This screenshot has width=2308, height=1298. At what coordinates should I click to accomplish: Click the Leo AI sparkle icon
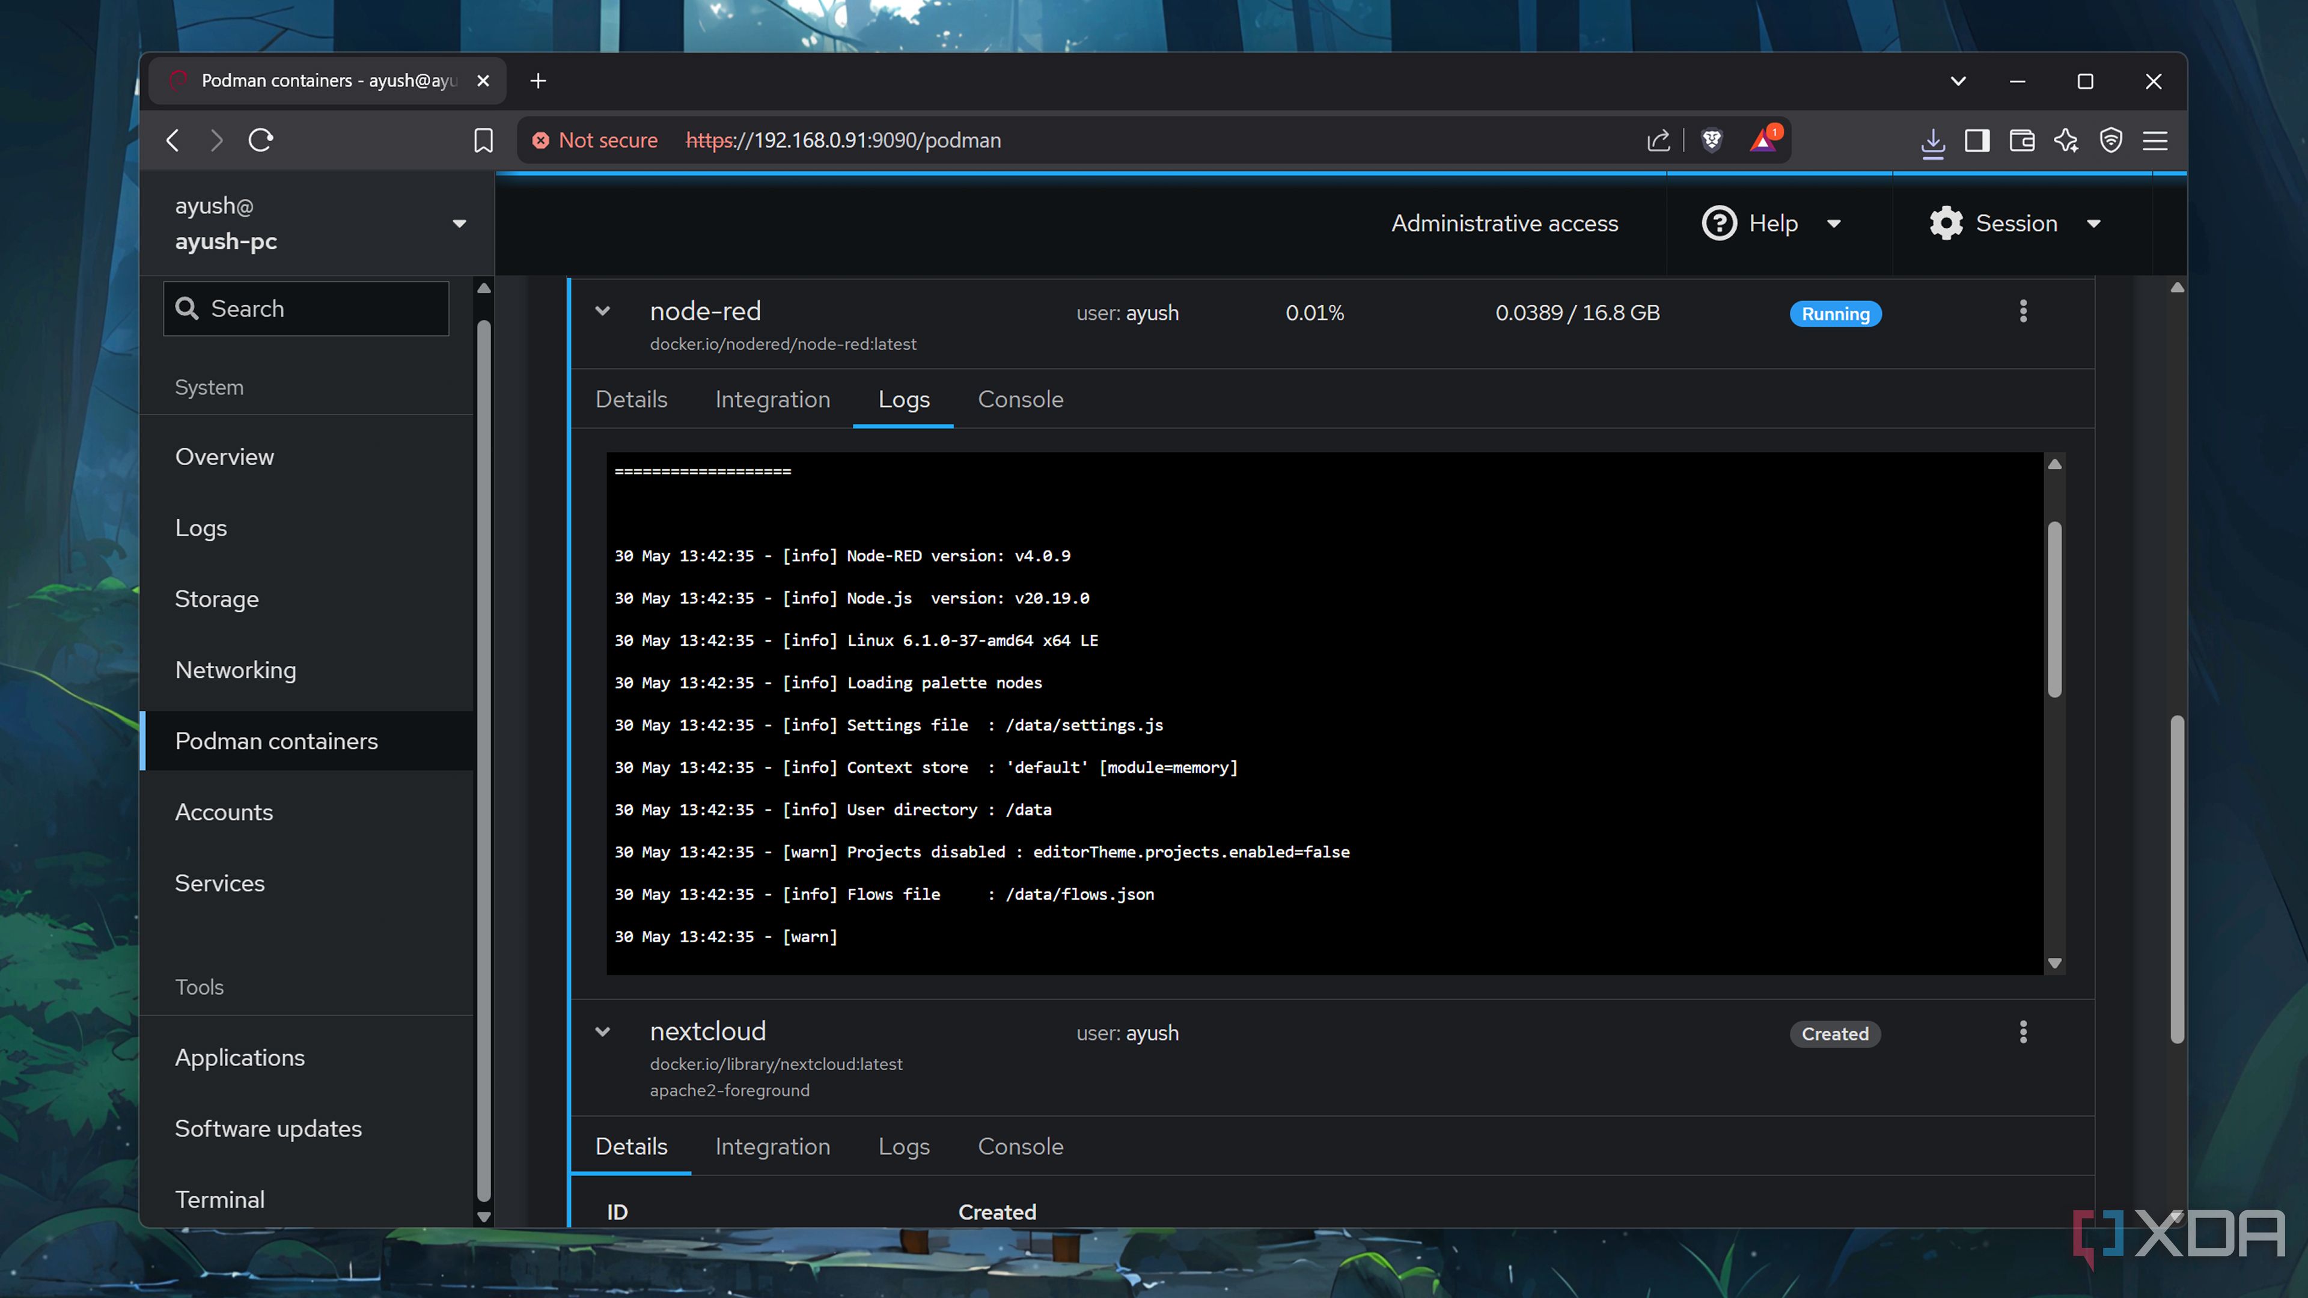coord(2066,141)
